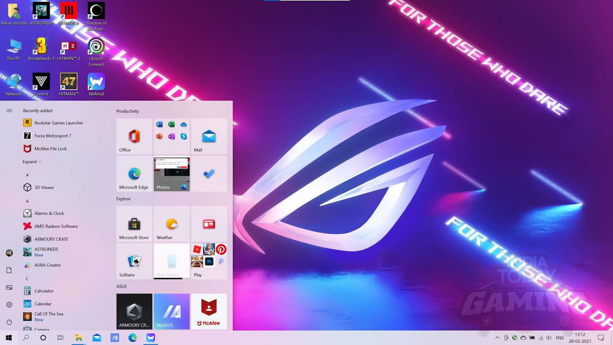Expand the recently added apps list
Image resolution: width=613 pixels, height=345 pixels.
coord(32,162)
